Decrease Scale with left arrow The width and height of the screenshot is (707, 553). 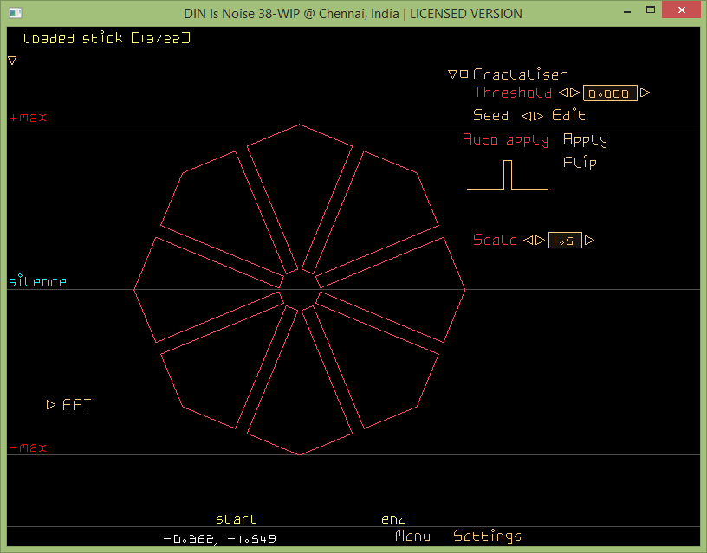point(529,241)
